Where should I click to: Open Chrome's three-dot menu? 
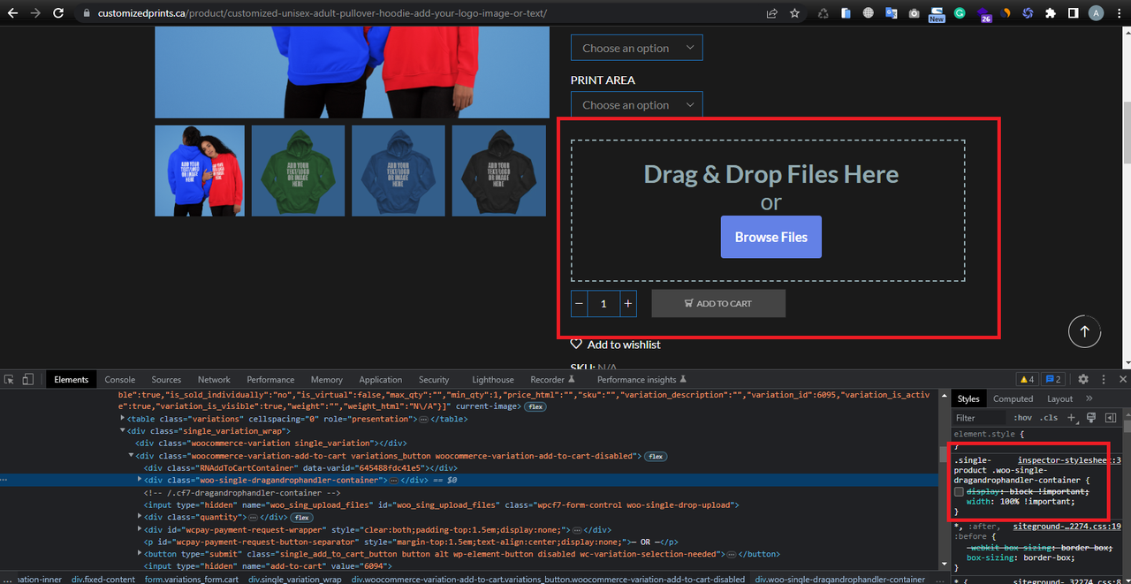tap(1118, 13)
